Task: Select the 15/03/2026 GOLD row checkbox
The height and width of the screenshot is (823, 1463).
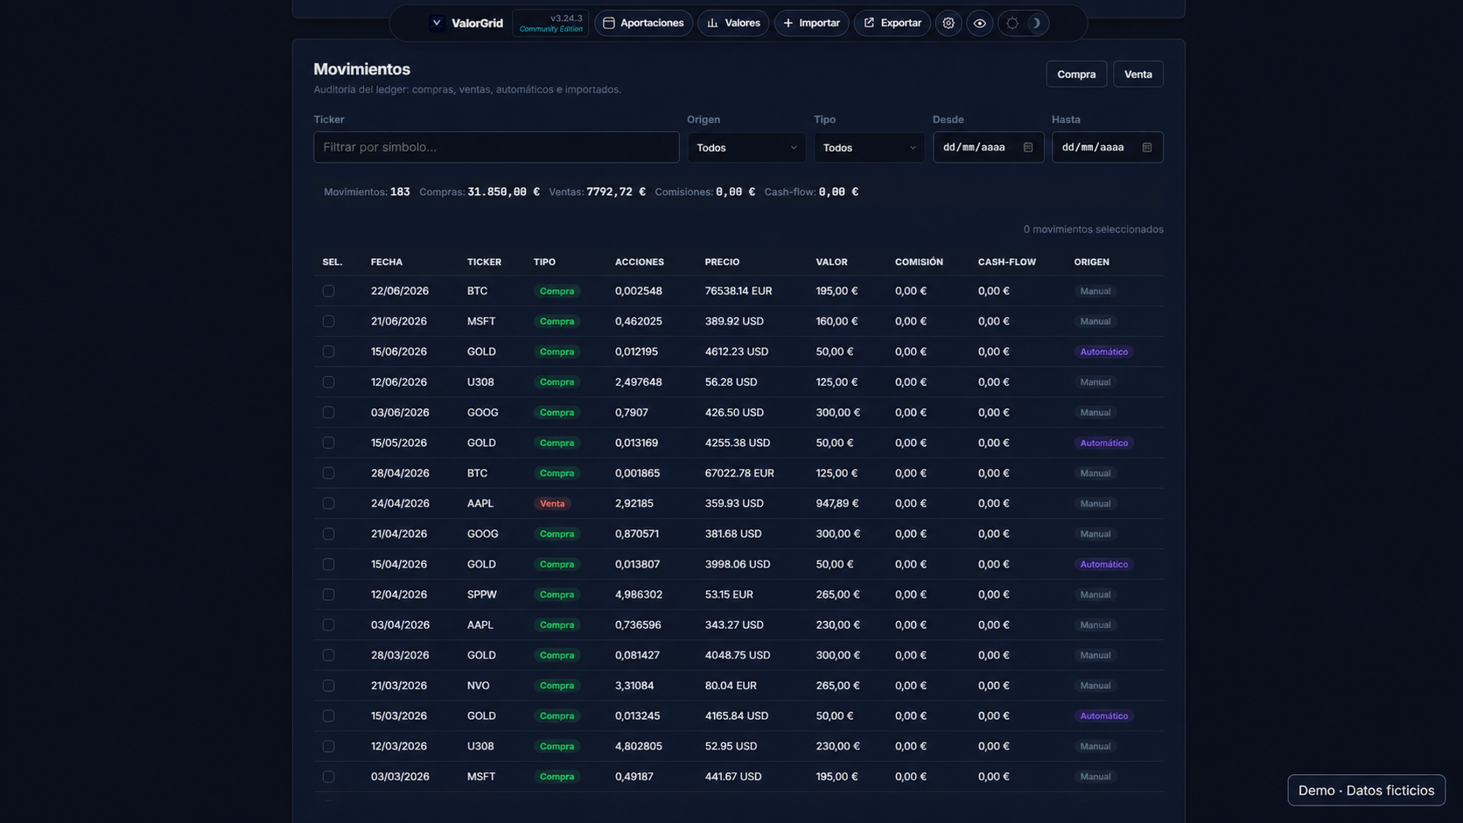Action: [328, 715]
